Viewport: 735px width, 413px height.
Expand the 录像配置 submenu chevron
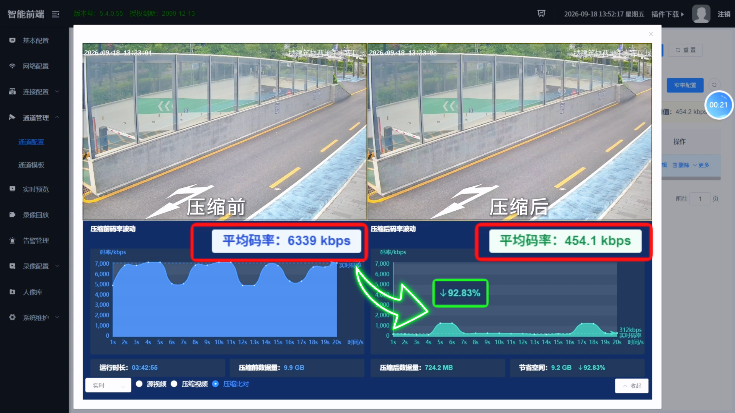tap(57, 266)
